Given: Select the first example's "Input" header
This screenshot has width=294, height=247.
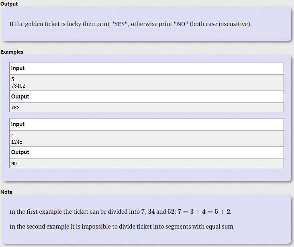Looking at the screenshot, I should pos(18,68).
